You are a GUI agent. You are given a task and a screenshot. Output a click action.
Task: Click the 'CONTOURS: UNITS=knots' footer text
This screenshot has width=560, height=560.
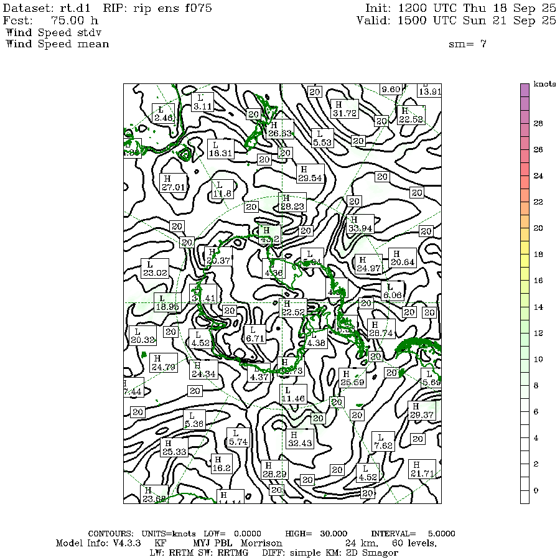[x=142, y=534]
